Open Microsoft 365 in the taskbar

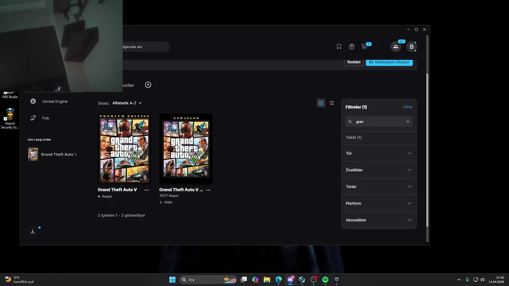tap(255, 280)
